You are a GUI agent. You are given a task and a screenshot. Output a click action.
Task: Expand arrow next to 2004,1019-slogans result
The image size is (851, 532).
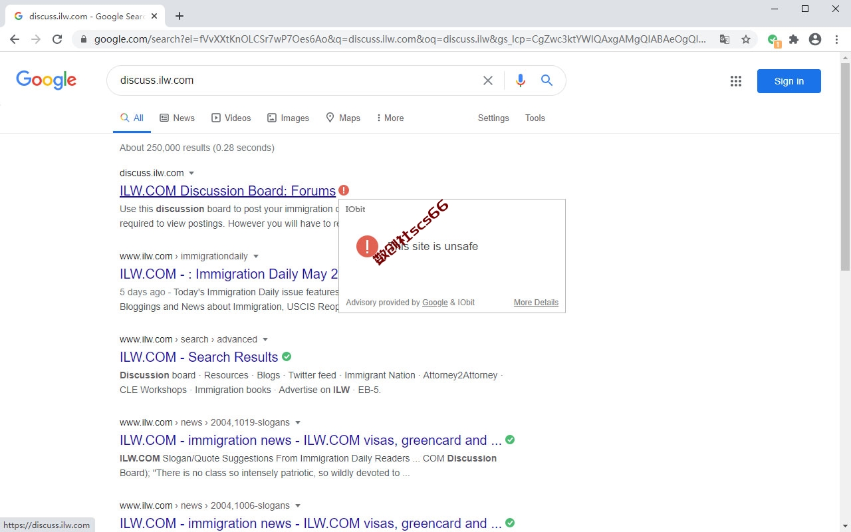pyautogui.click(x=298, y=423)
